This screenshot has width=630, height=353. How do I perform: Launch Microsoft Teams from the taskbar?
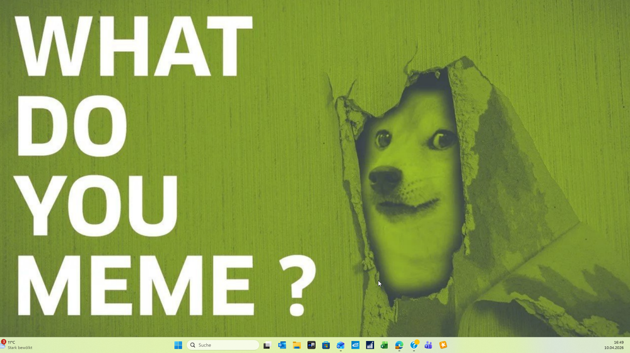coord(428,345)
